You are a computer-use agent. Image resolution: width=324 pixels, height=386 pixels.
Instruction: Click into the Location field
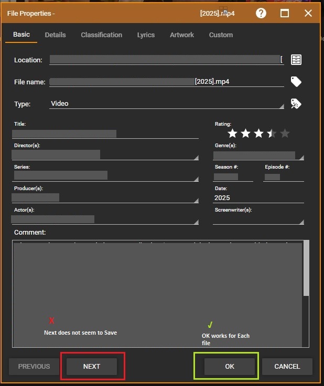pos(167,60)
